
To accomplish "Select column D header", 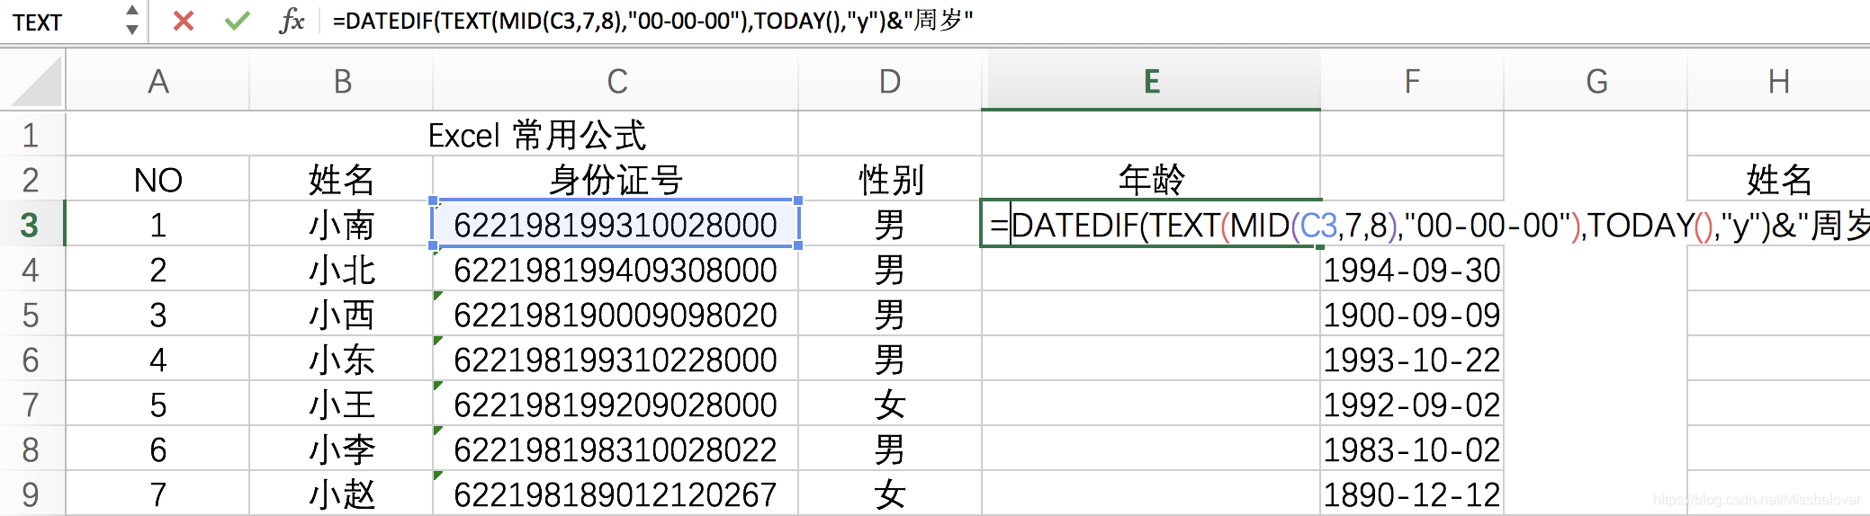I will point(890,82).
